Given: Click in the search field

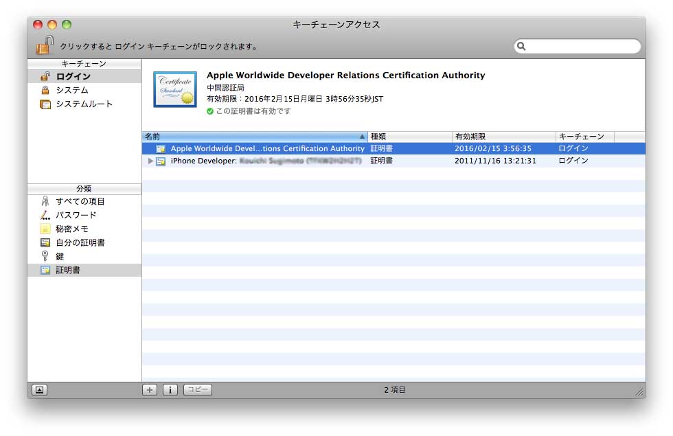Looking at the screenshot, I should coord(582,46).
